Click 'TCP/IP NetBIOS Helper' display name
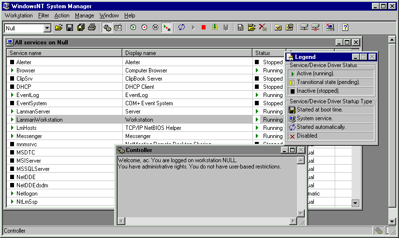The image size is (399, 238). (x=153, y=128)
